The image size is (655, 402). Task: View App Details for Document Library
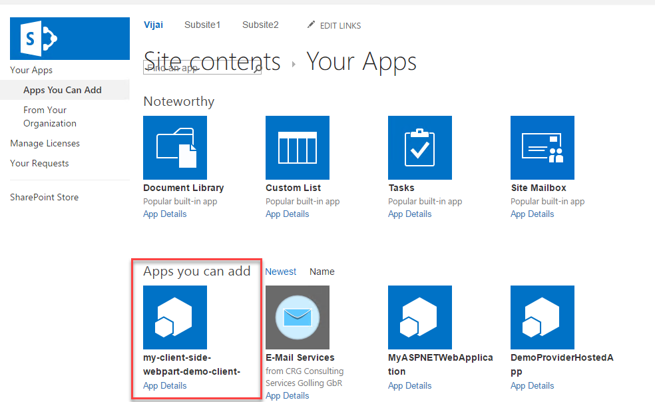pyautogui.click(x=165, y=214)
